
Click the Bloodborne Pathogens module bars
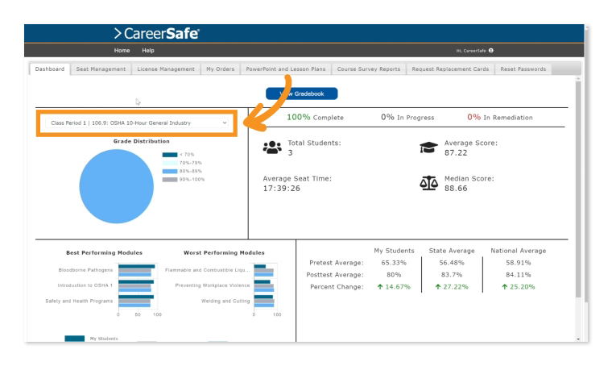point(137,270)
